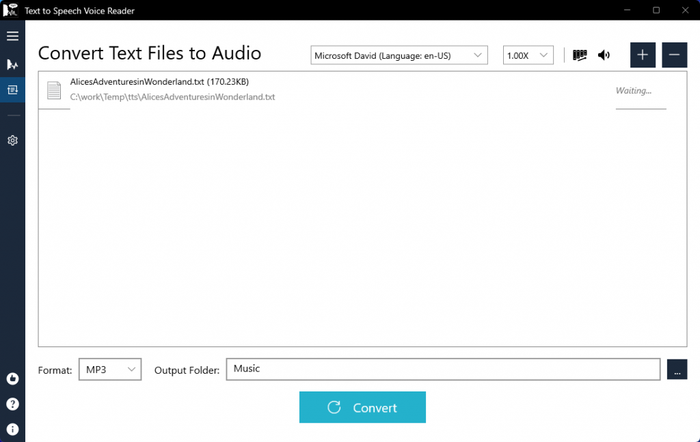Add a file with the plus button

point(643,55)
